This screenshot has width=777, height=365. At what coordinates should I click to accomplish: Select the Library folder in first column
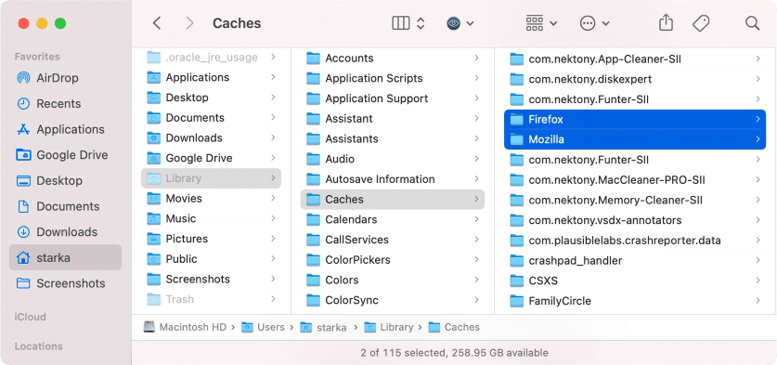pyautogui.click(x=211, y=178)
